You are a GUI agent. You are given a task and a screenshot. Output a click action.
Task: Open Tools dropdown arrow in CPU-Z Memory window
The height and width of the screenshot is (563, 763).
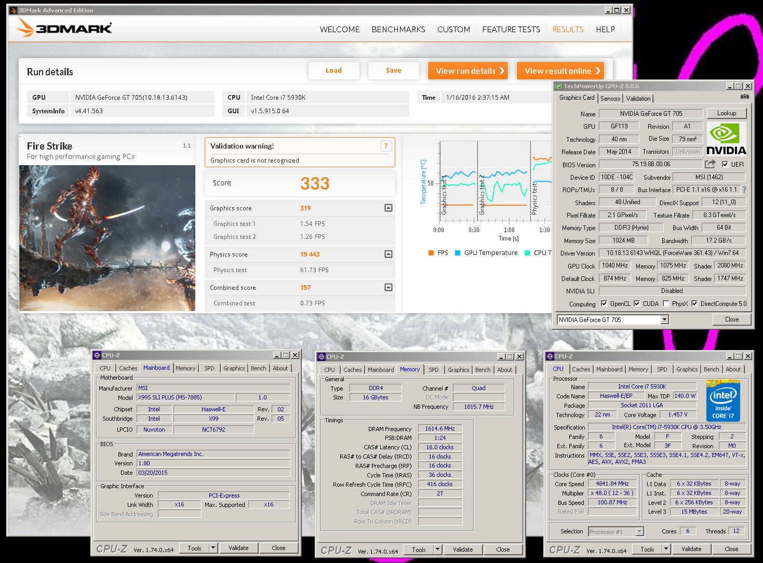437,549
